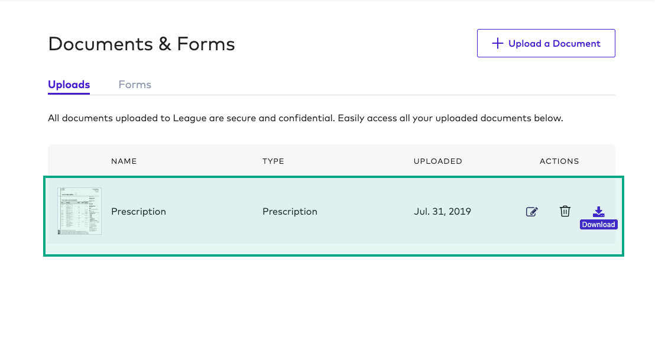Click the trash icon to delete Prescription
655x343 pixels.
pos(565,211)
